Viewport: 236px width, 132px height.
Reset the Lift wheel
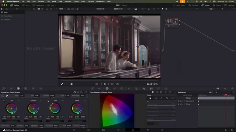[x=19, y=100]
